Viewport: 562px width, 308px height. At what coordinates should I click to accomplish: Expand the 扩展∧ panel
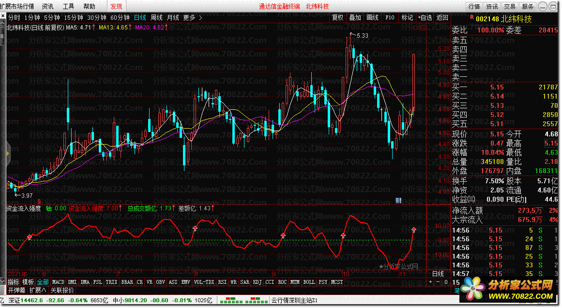38,290
